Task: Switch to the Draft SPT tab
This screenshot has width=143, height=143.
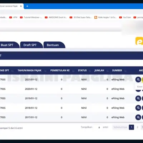Action: point(31,45)
